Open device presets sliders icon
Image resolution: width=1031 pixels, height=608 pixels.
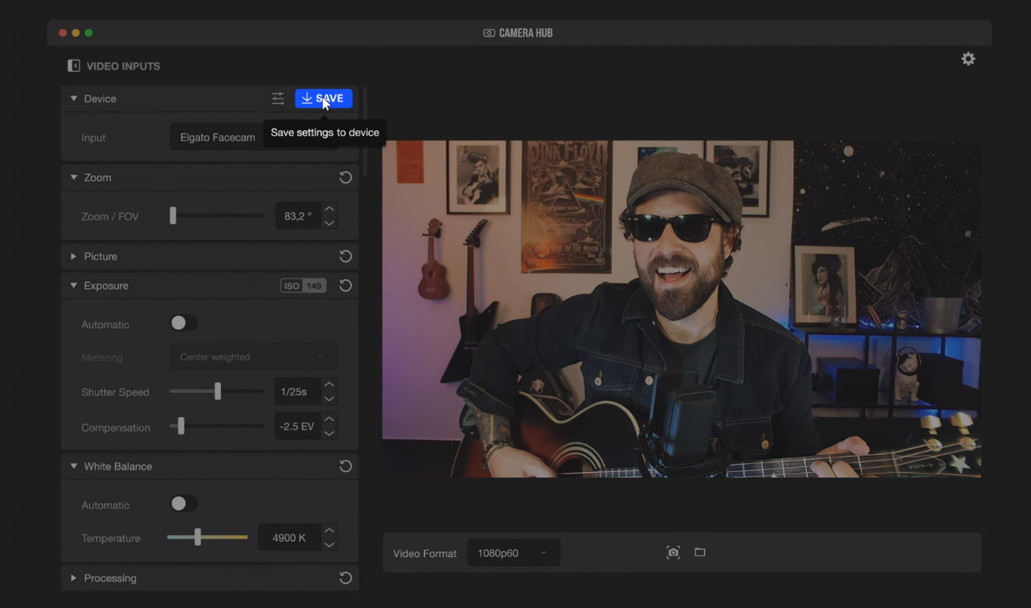[x=278, y=99]
